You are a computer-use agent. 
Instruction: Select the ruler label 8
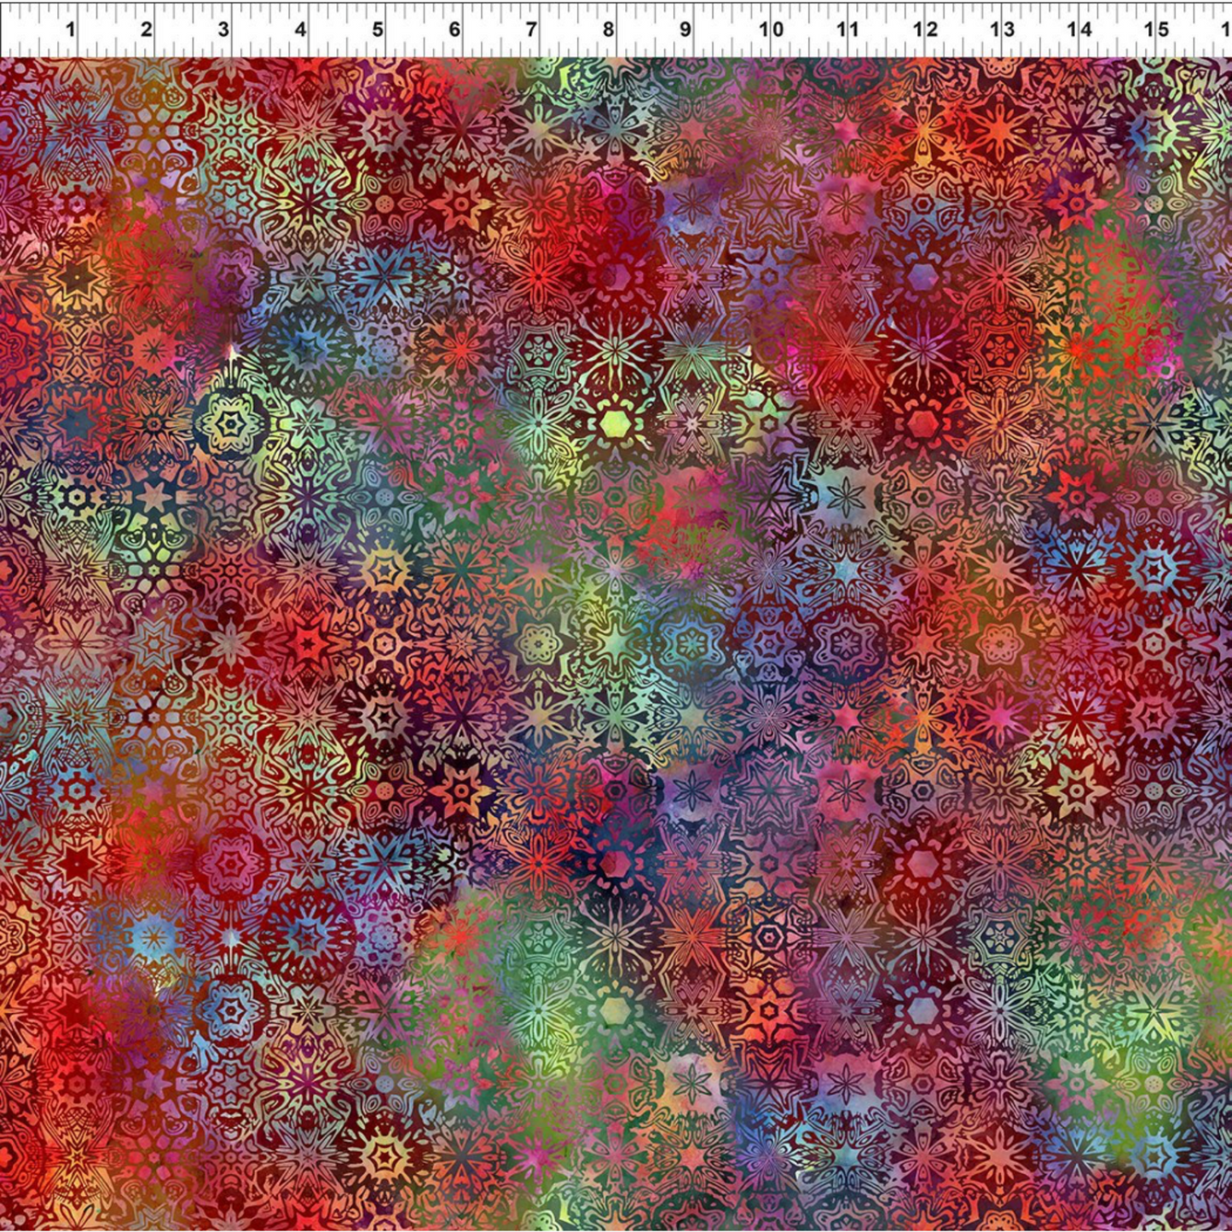tap(608, 30)
